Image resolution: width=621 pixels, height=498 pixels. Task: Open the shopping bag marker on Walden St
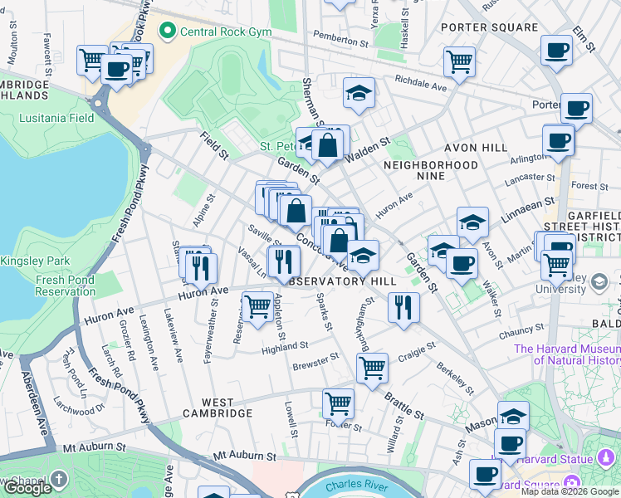coord(328,148)
